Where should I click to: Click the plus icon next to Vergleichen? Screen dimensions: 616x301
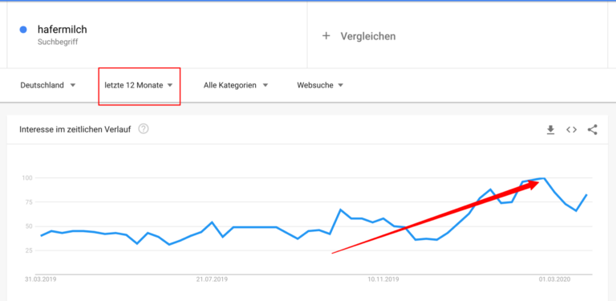326,36
